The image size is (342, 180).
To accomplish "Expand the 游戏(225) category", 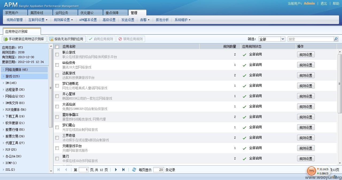I will pyautogui.click(x=24, y=76).
